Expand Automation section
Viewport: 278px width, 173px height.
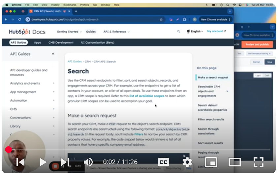(53, 101)
